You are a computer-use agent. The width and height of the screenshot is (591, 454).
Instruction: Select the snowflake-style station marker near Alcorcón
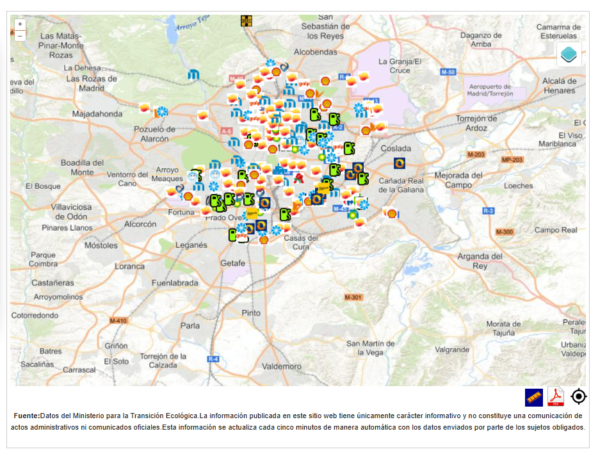click(213, 186)
